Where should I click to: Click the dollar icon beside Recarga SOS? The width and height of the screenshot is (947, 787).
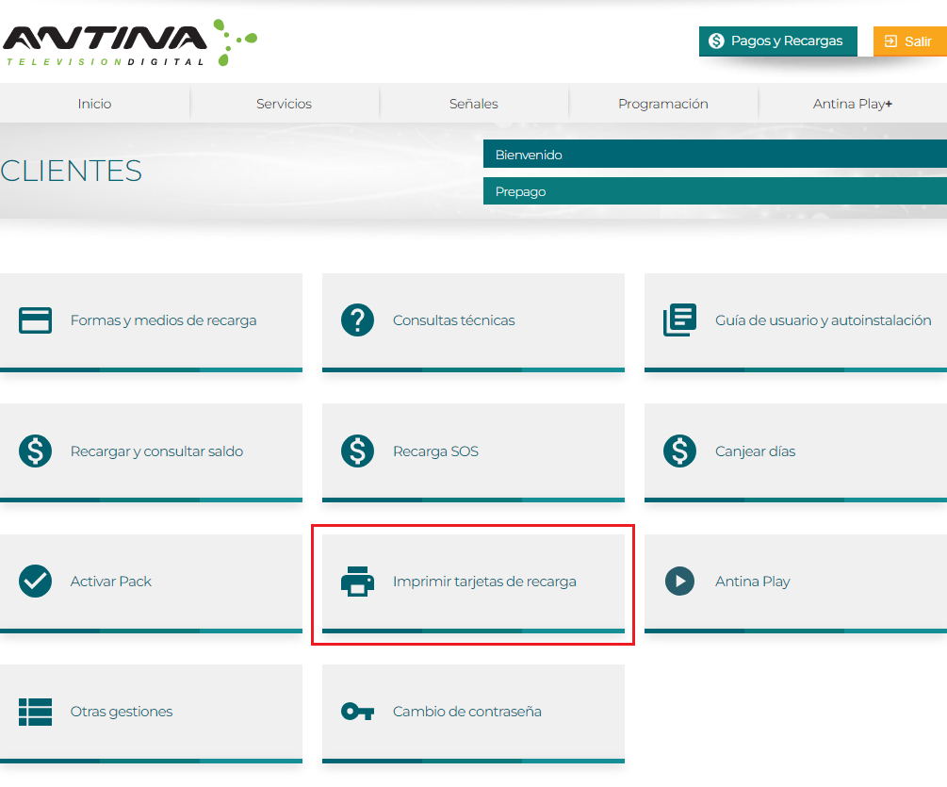tap(357, 451)
